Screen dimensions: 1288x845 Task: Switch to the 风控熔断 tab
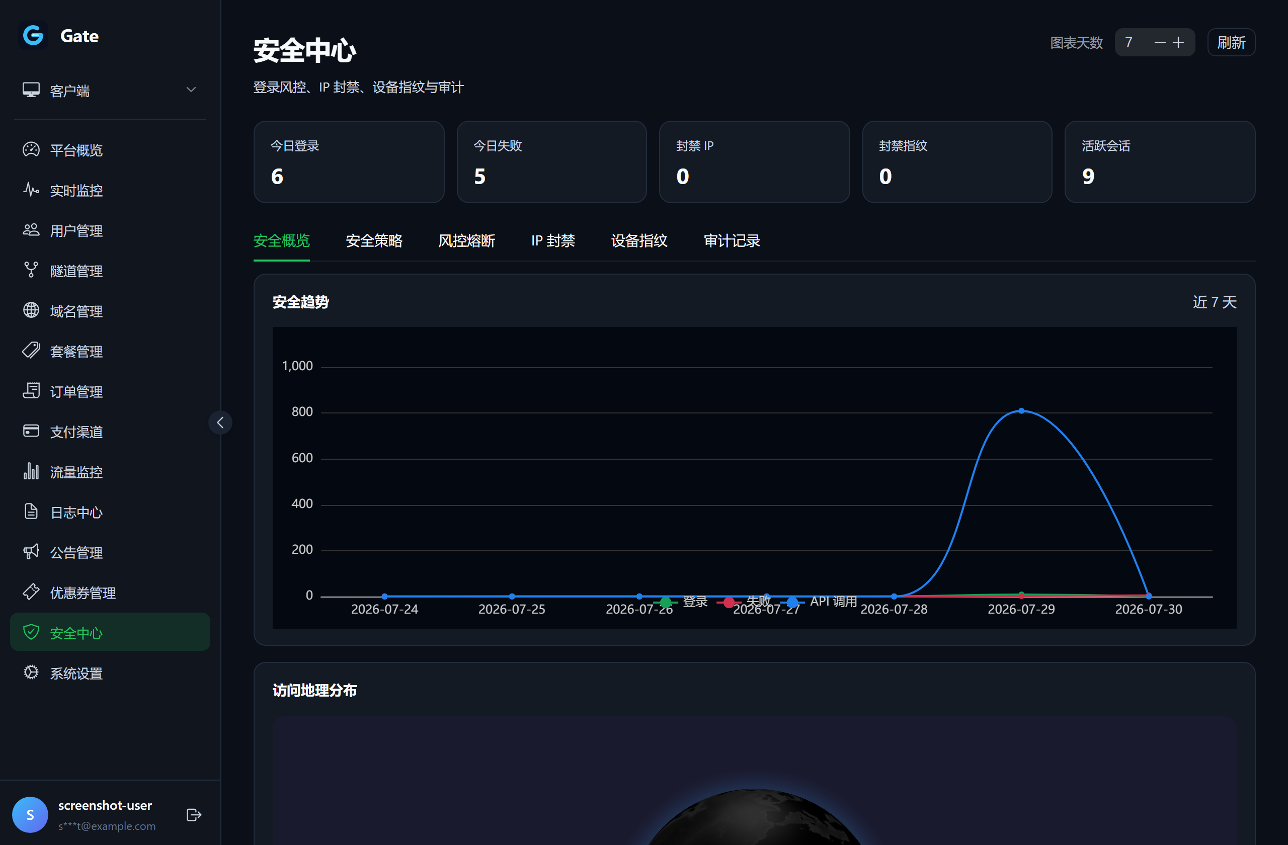tap(466, 241)
